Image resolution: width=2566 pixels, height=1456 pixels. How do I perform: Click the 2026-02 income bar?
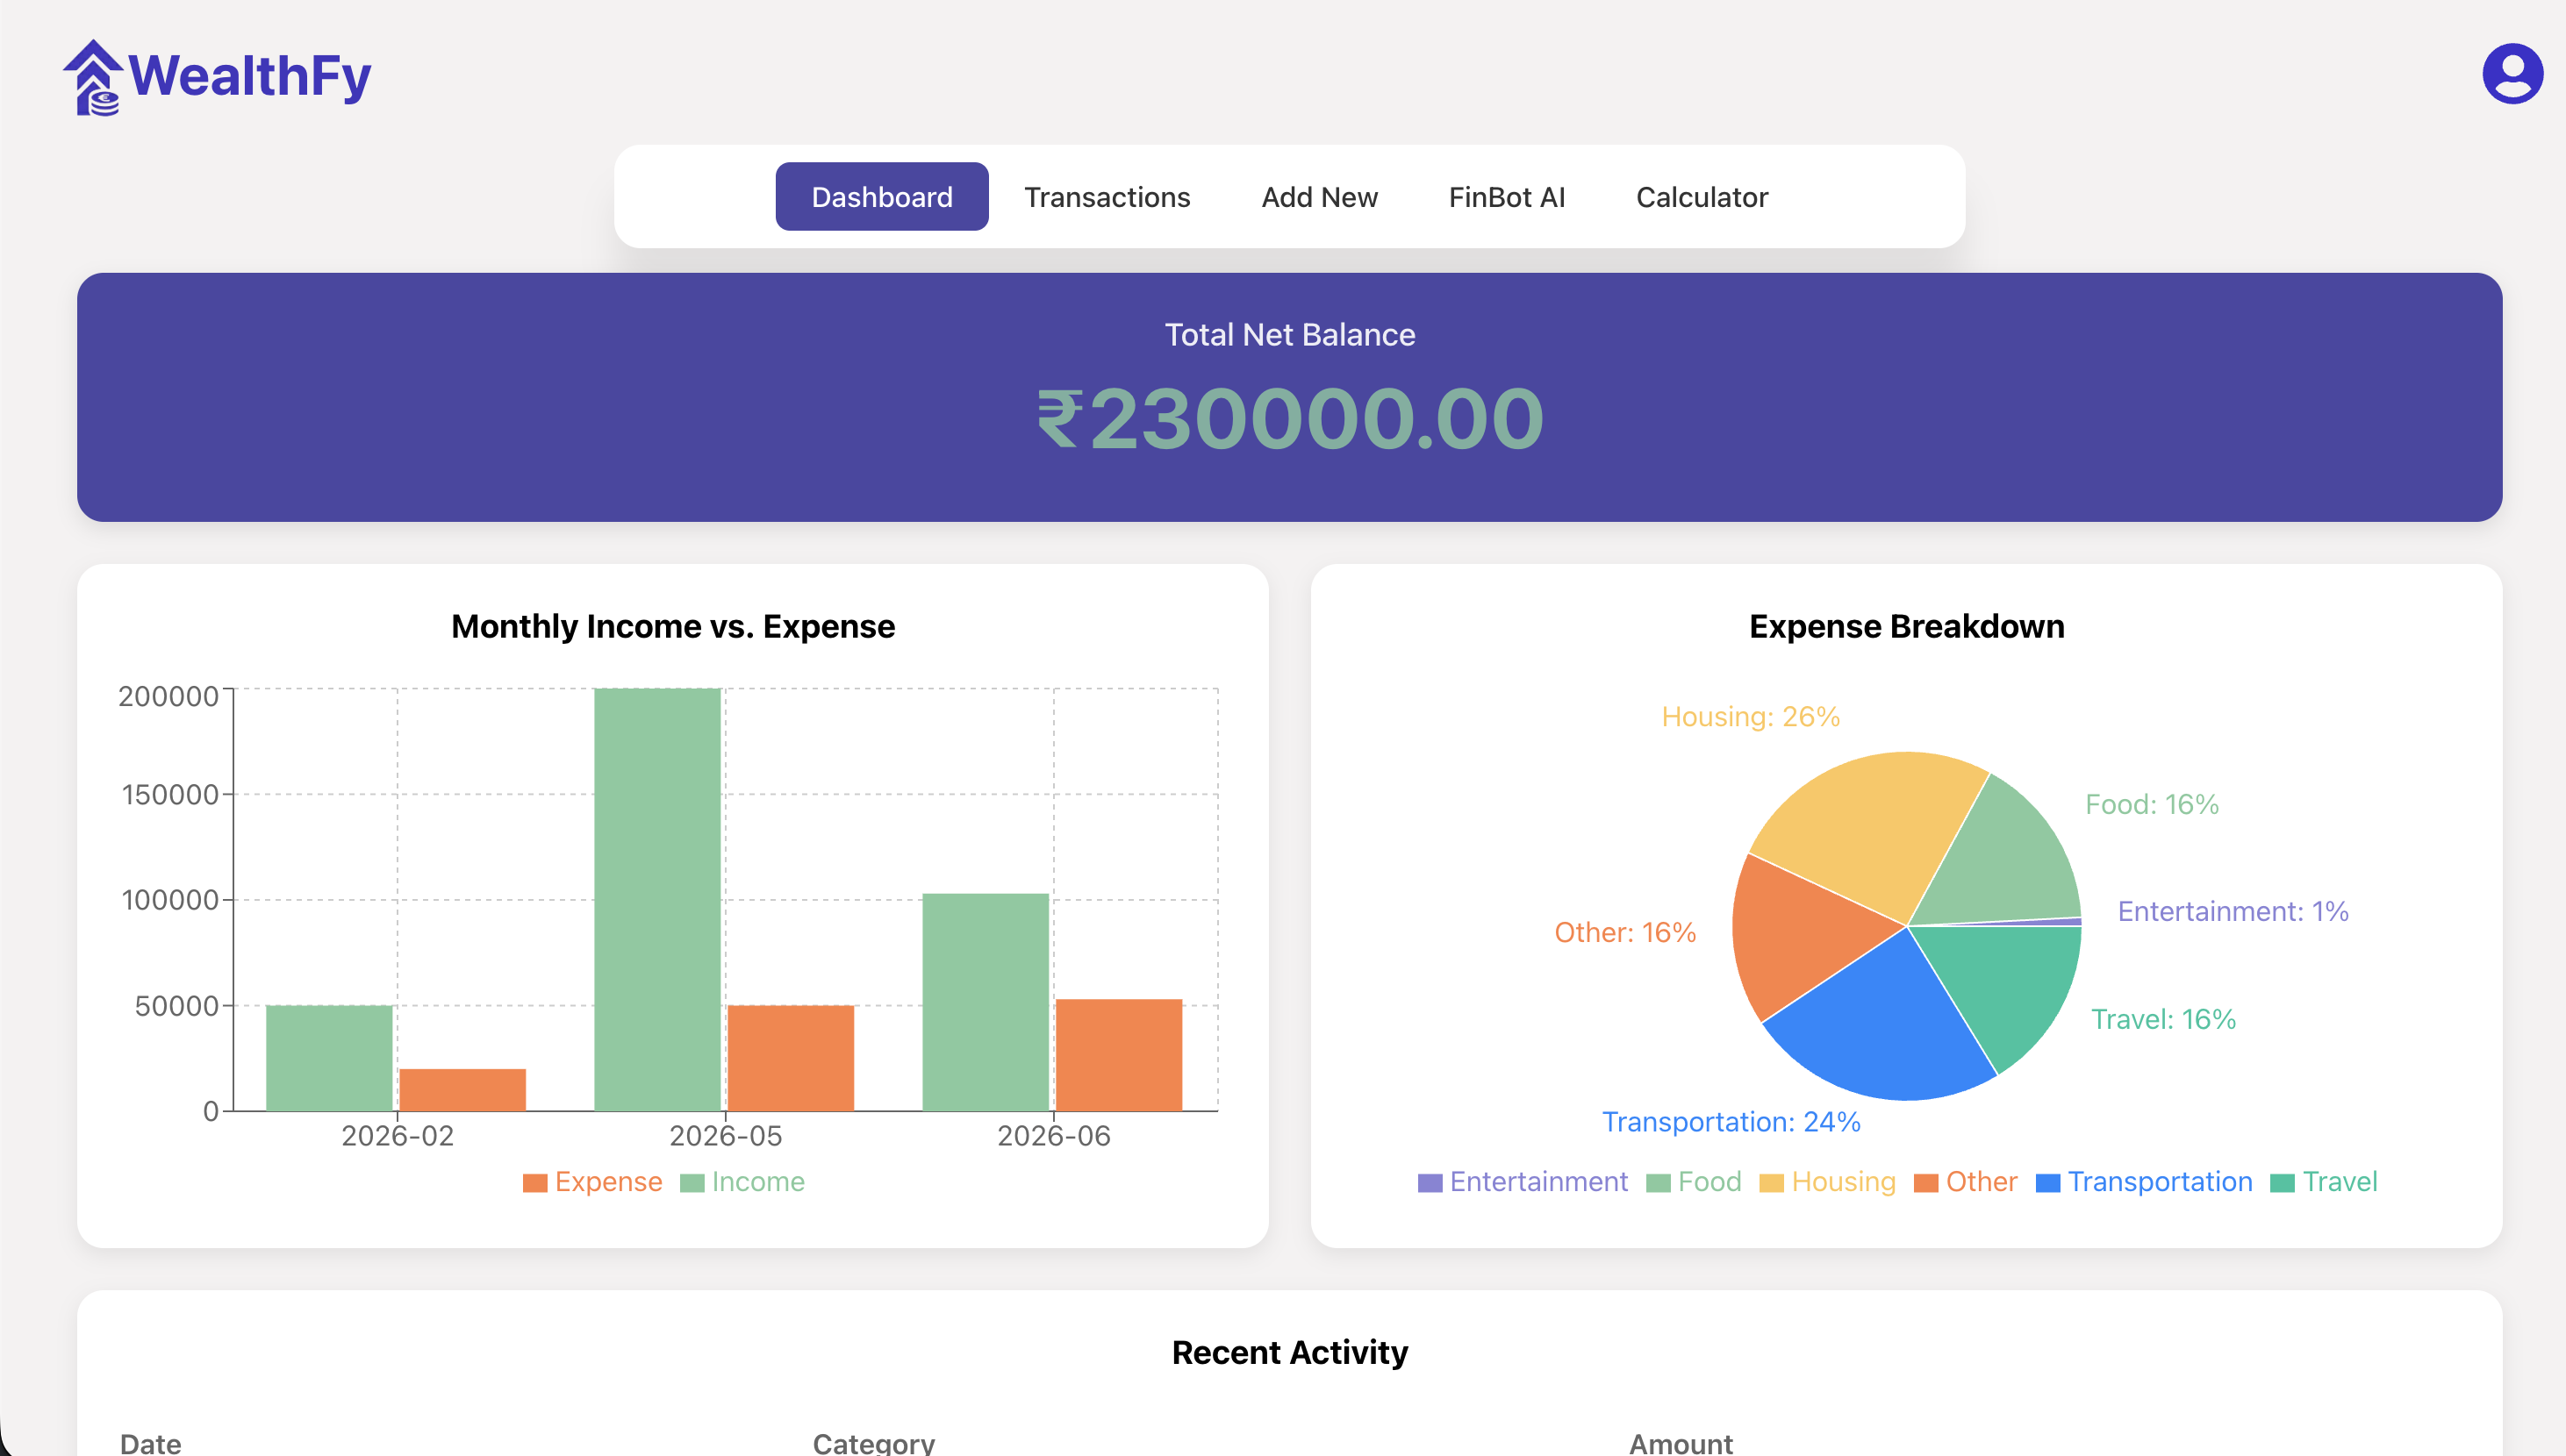(x=329, y=1057)
